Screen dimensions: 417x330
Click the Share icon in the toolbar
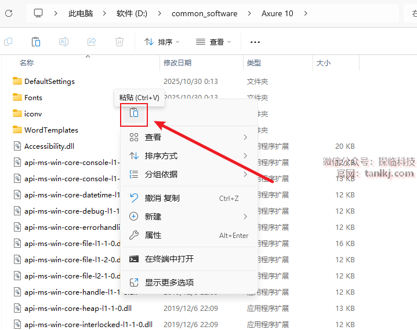[92, 42]
